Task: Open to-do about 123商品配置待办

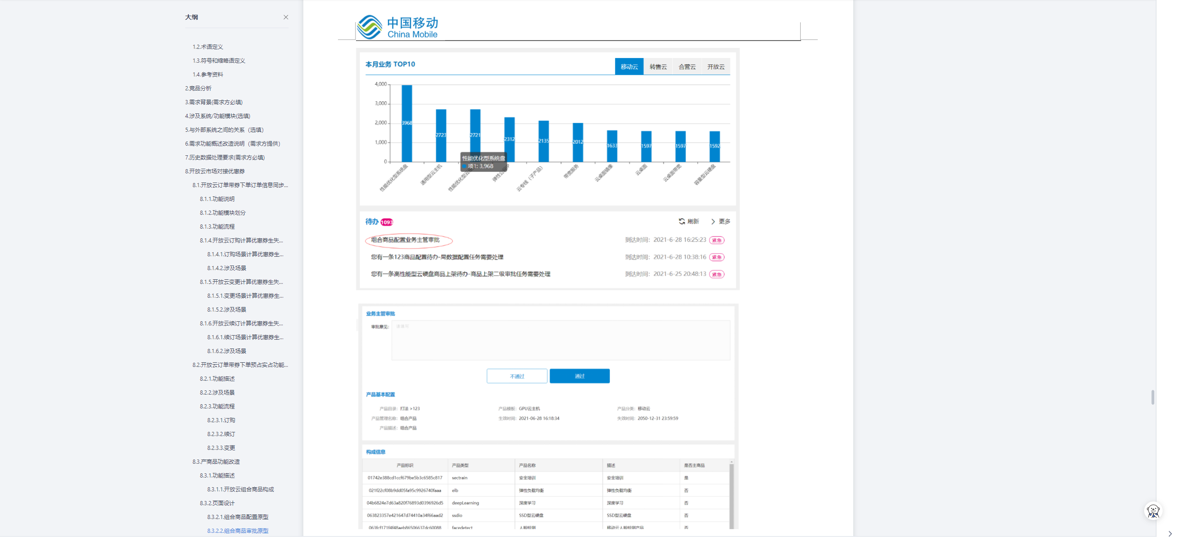Action: click(x=437, y=257)
